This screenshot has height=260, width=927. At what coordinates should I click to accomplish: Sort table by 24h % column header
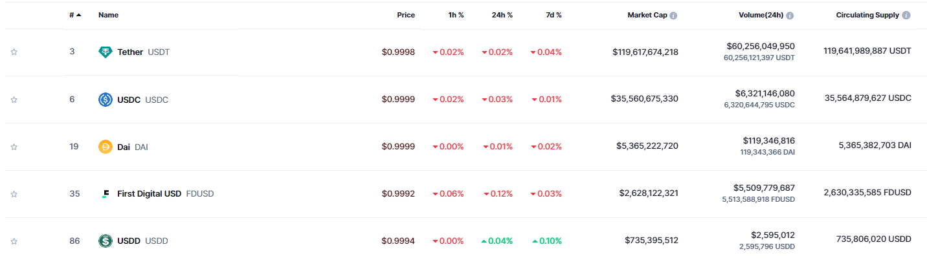(502, 15)
